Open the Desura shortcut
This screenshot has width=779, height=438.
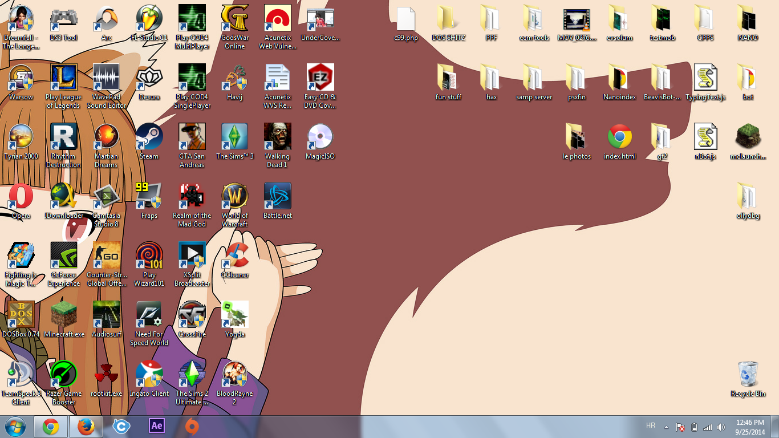(149, 83)
